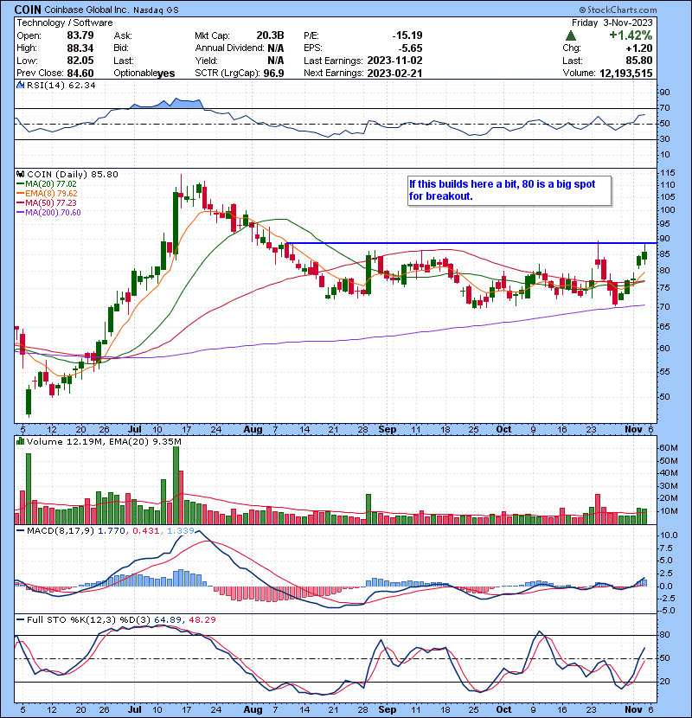Click the MACD histogram value 1.339
Screen dimensions: 692x718
(181, 531)
